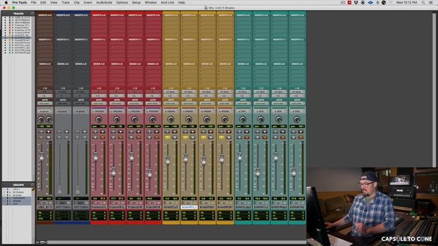
Task: Unmute the first red track
Action: (103, 137)
